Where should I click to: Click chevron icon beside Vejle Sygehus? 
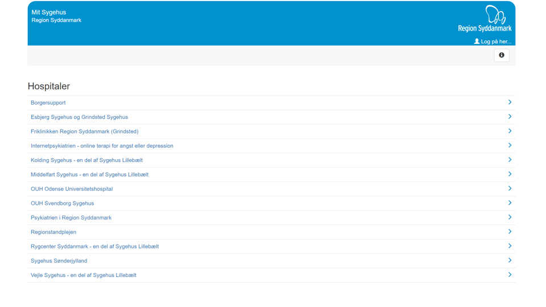[x=510, y=275]
